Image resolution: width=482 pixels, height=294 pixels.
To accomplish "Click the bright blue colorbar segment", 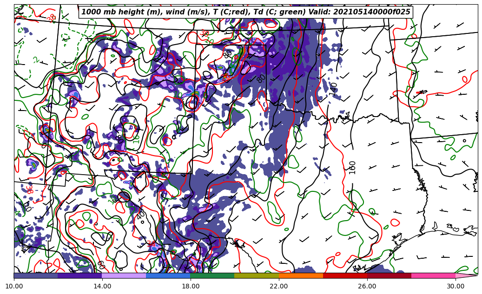I will [x=168, y=275].
